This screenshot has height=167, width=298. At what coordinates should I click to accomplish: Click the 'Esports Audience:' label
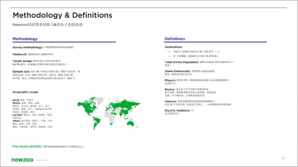coord(177,110)
